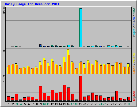The height and width of the screenshot is (107, 137).
Task: Click the day 30 axis label
Action: [124, 104]
